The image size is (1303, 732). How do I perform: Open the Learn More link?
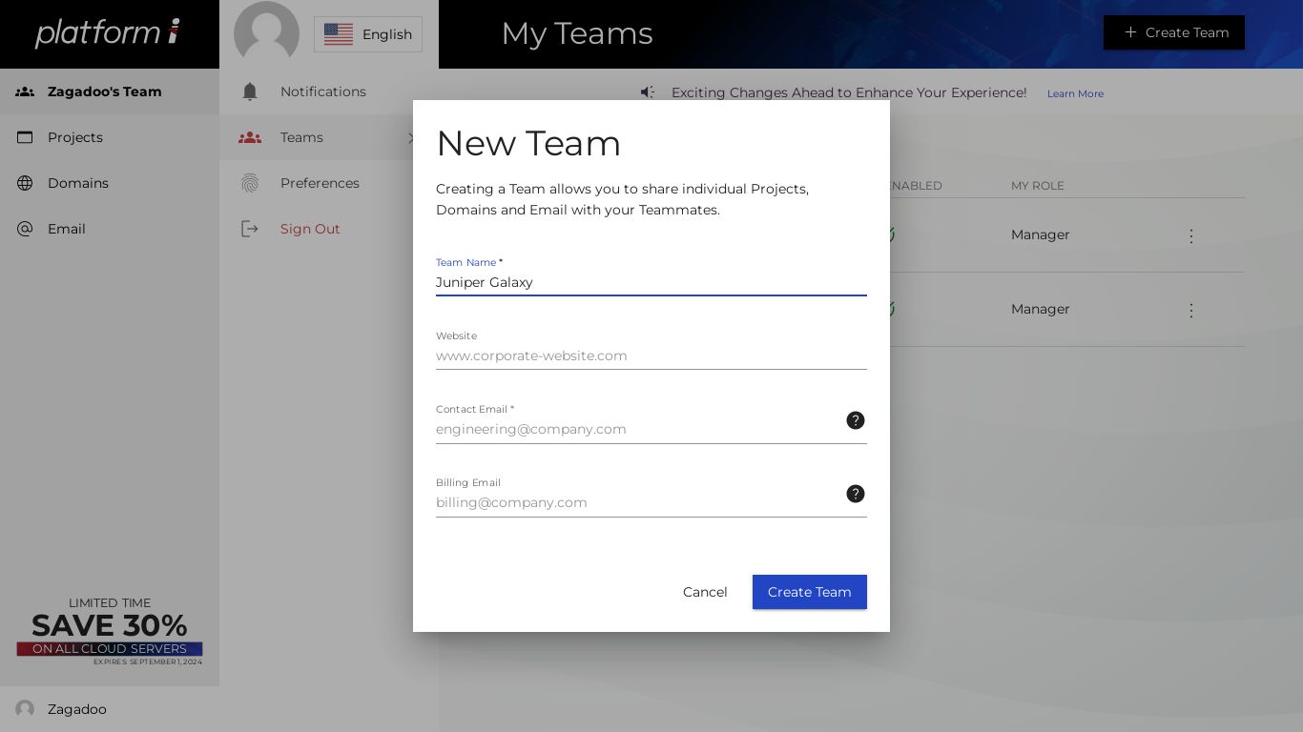point(1075,93)
